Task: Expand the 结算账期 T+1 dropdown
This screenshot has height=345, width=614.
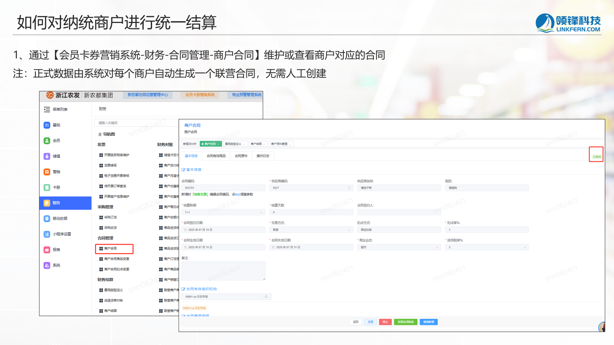Action: point(223,212)
